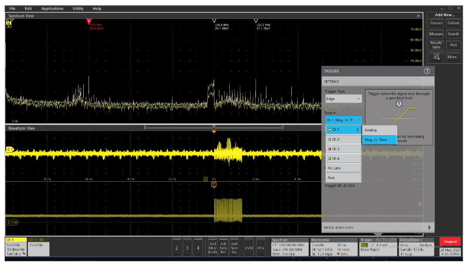Open the Trigger Type Edge dropdown
Screen dimensions: 467x265
click(343, 99)
